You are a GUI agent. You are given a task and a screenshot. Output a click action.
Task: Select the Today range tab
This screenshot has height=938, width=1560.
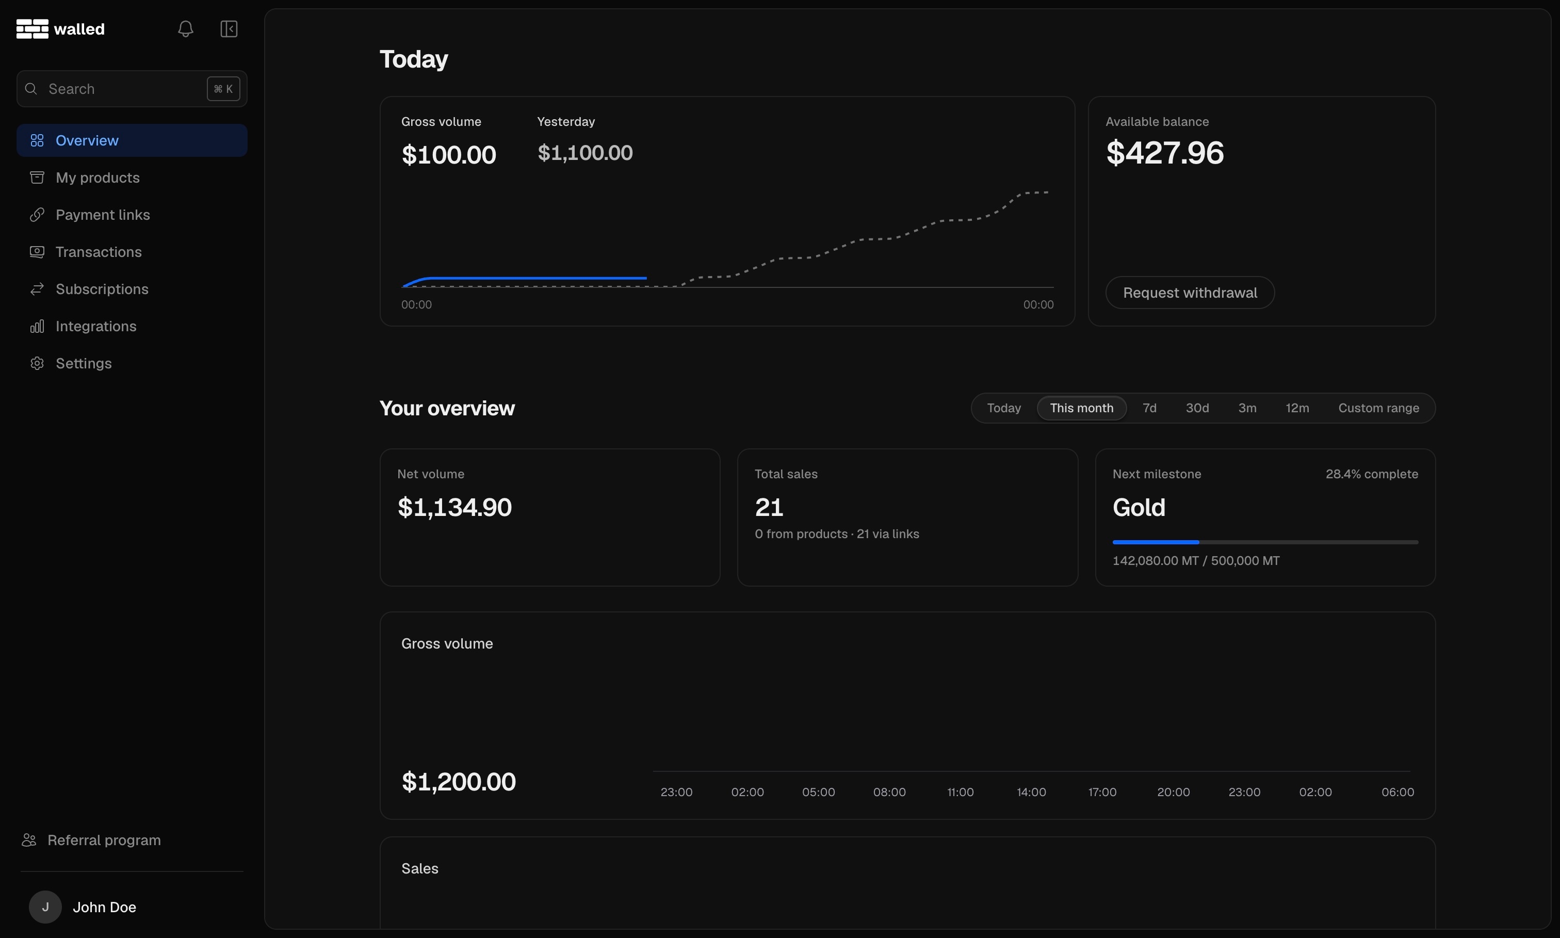pyautogui.click(x=1004, y=408)
